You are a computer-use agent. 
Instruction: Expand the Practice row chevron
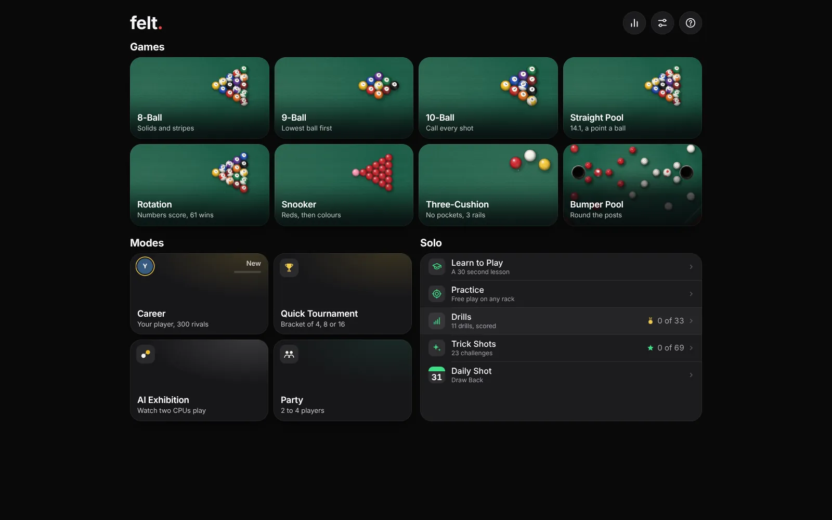691,294
